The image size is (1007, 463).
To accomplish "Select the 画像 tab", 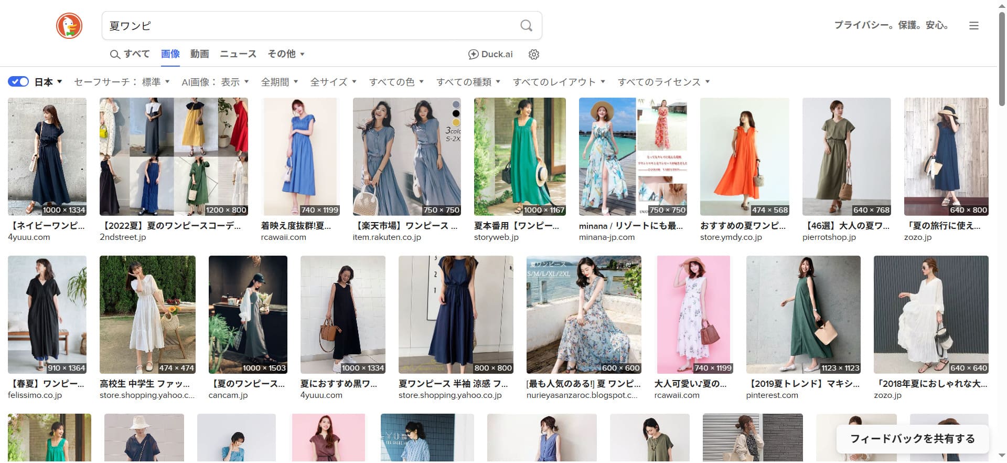I will (x=170, y=54).
